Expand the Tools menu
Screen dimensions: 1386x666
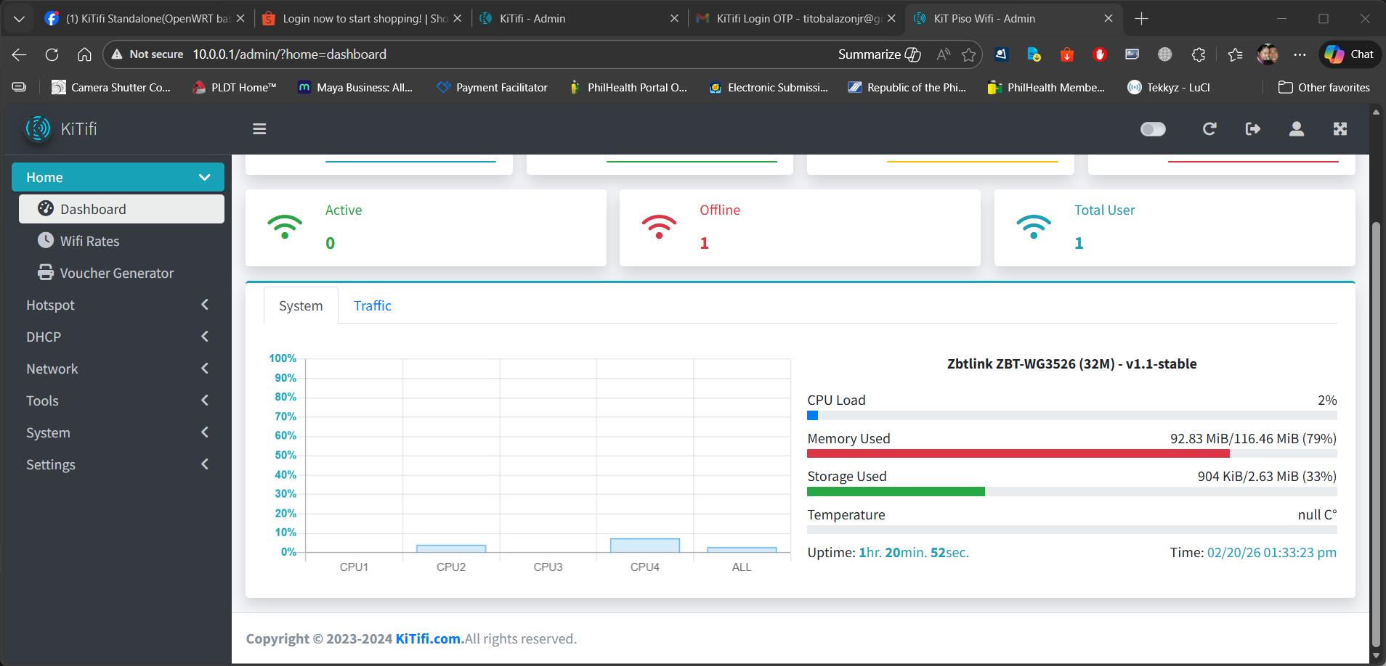(x=118, y=400)
